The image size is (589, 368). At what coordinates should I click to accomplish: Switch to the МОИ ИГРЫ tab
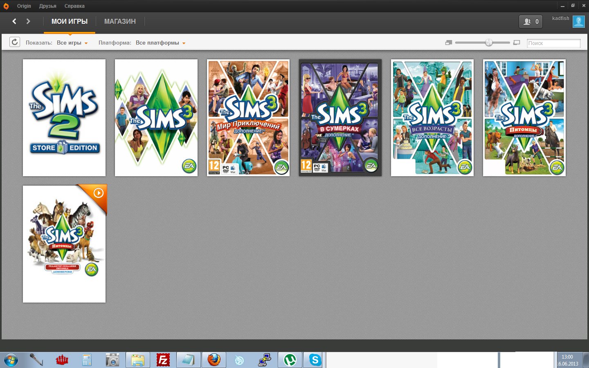point(70,21)
